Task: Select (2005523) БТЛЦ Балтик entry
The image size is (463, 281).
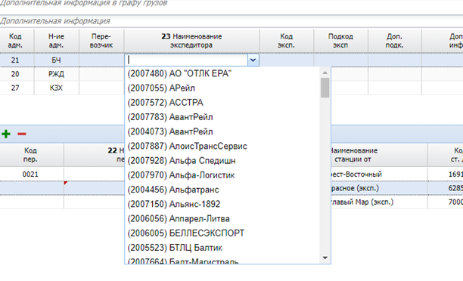Action: 222,248
